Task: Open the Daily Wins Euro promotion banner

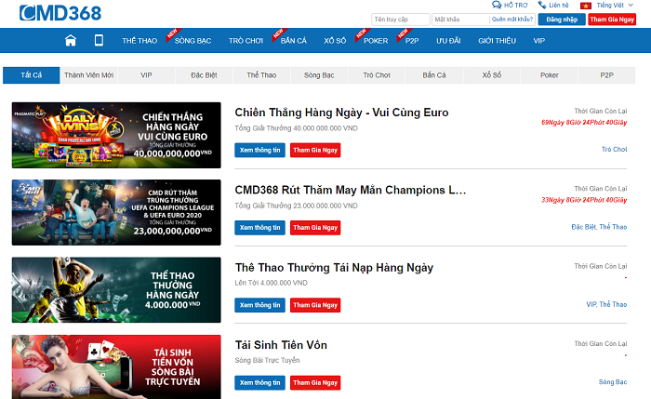Action: (116, 135)
